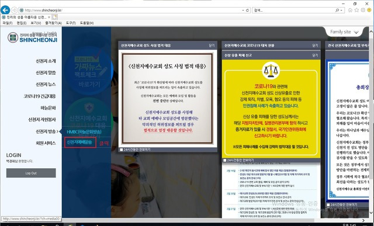Image resolution: width=374 pixels, height=226 pixels.
Task: Open 도움말(H) menu
Action: (x=86, y=23)
